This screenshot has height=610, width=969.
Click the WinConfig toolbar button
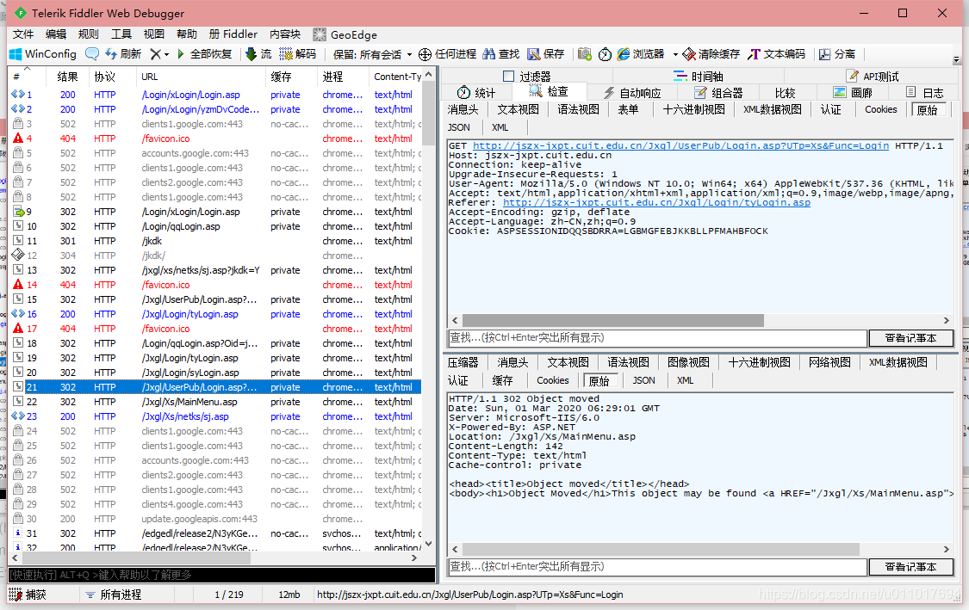(x=43, y=54)
